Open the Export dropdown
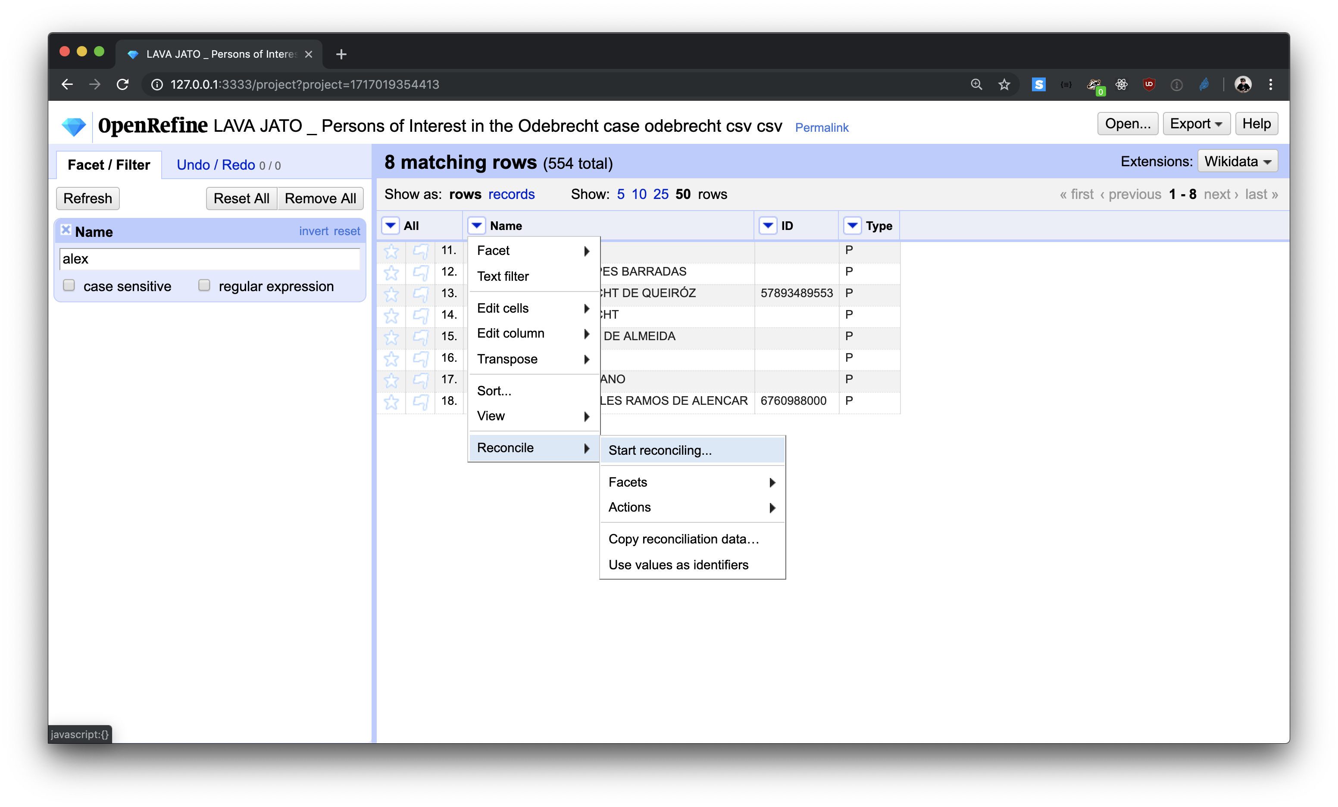The image size is (1338, 807). click(1196, 124)
